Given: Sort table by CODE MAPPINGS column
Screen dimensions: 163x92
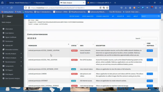Looking at the screenshot, I should pos(152,44).
